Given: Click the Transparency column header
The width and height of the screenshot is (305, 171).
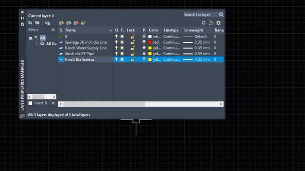Looking at the screenshot, I should 218,30.
